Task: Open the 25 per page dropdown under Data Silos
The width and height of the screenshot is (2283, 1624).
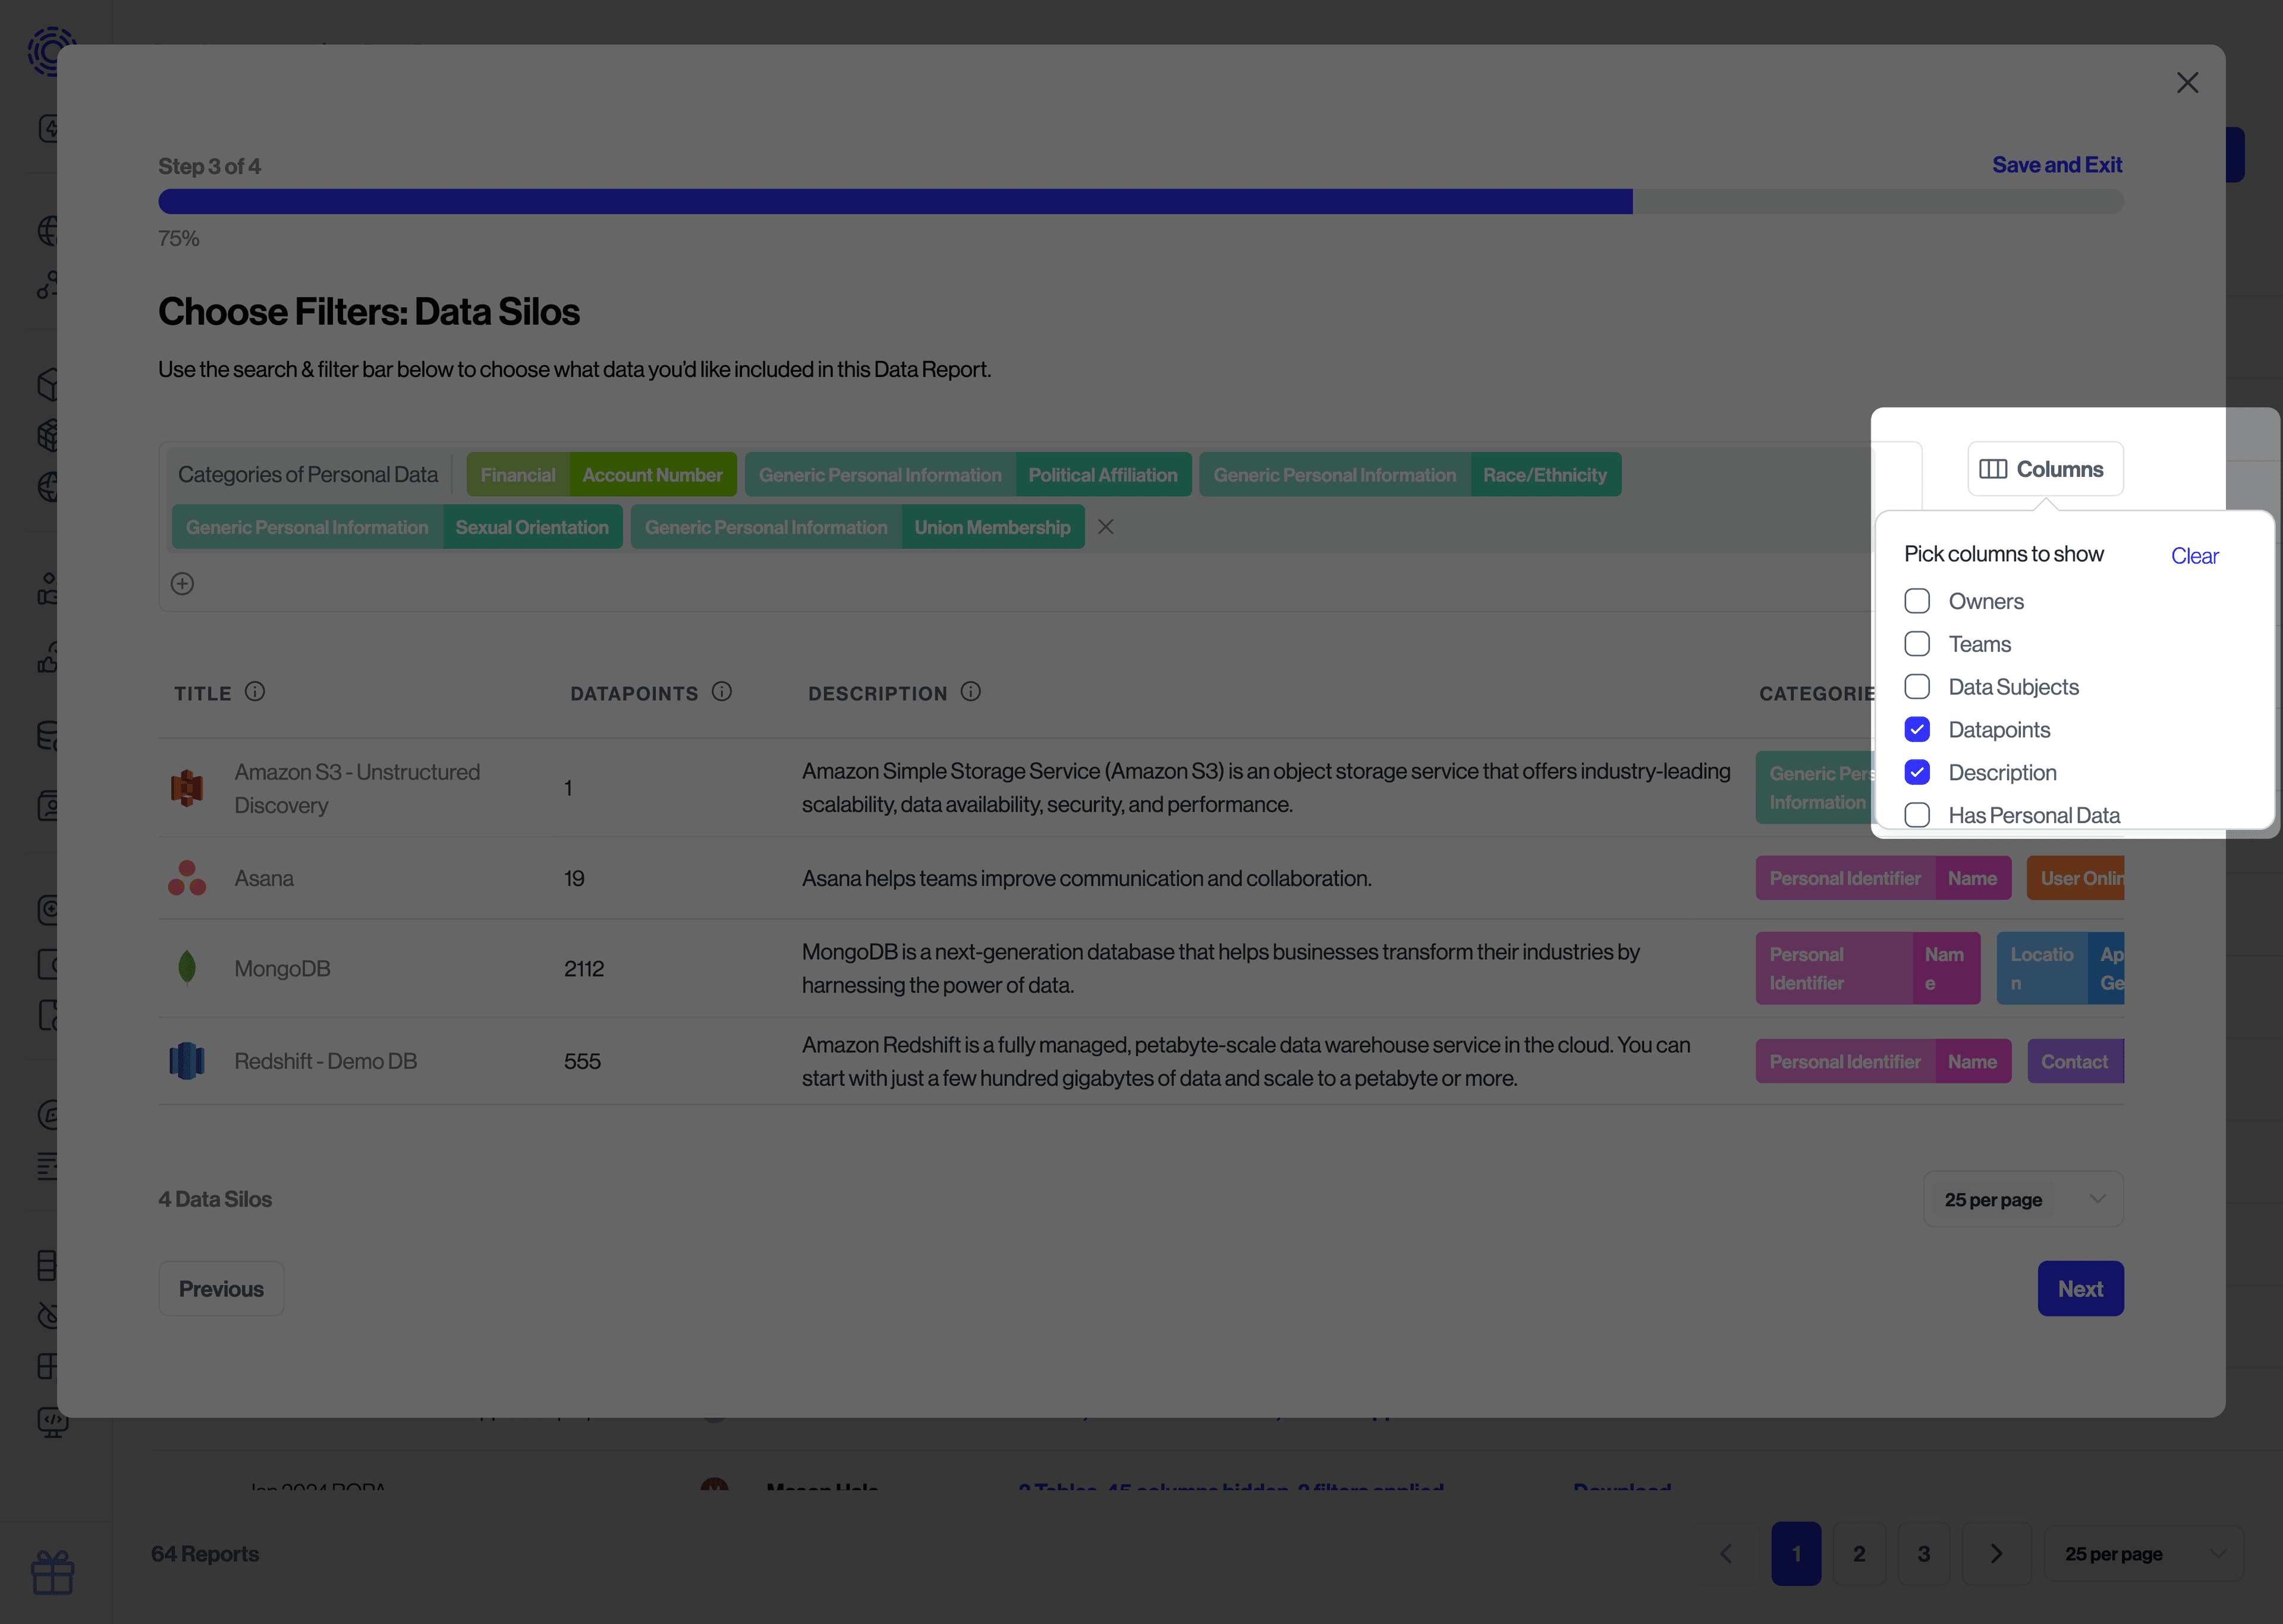Action: coord(2023,1198)
